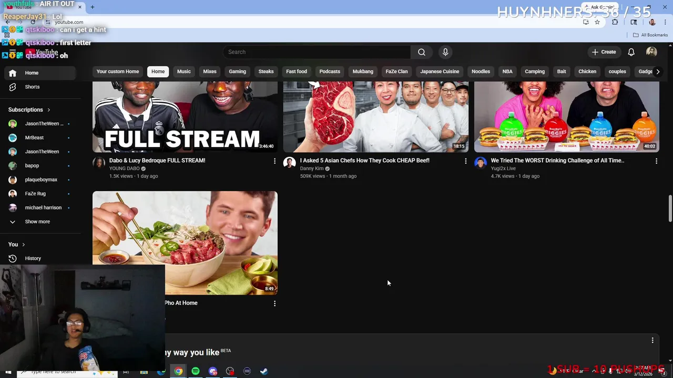The height and width of the screenshot is (378, 673).
Task: Open title We Tried The WORST Drinking Challenge
Action: [x=557, y=161]
